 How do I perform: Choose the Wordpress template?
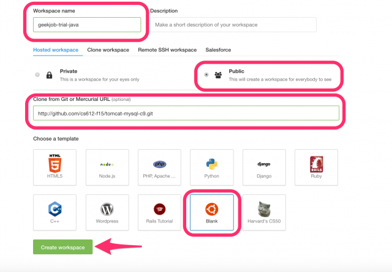[107, 213]
